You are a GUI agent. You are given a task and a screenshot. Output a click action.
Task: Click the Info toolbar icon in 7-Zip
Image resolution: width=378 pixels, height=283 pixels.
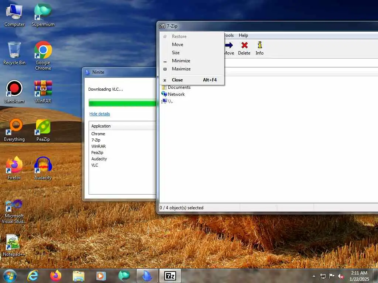coord(260,48)
